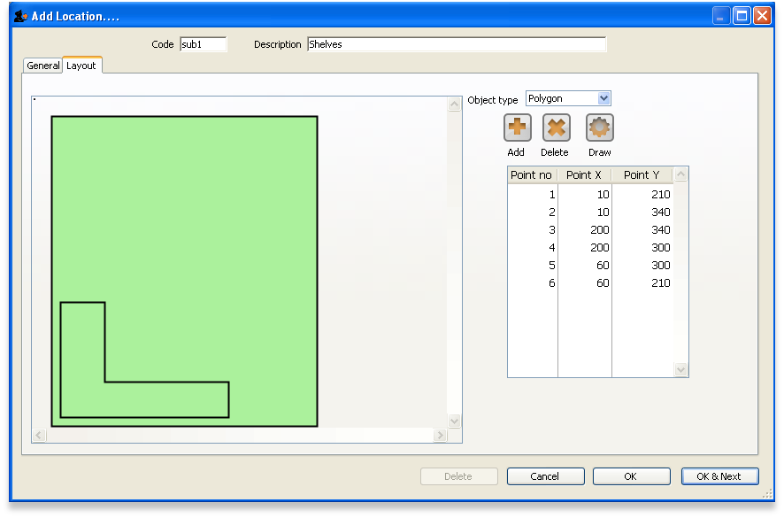
Task: Click the Point X column header
Action: pyautogui.click(x=584, y=175)
